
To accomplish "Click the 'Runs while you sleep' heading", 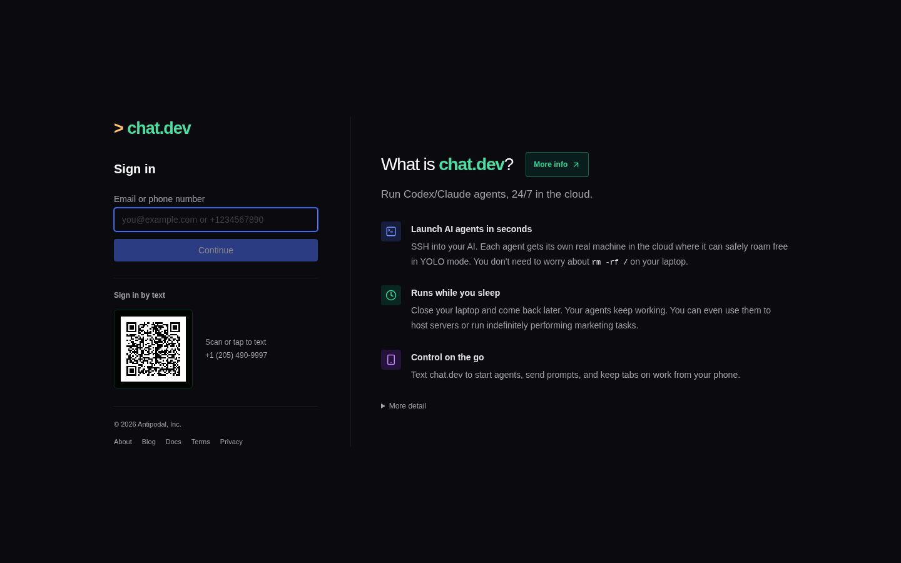I will [x=456, y=293].
